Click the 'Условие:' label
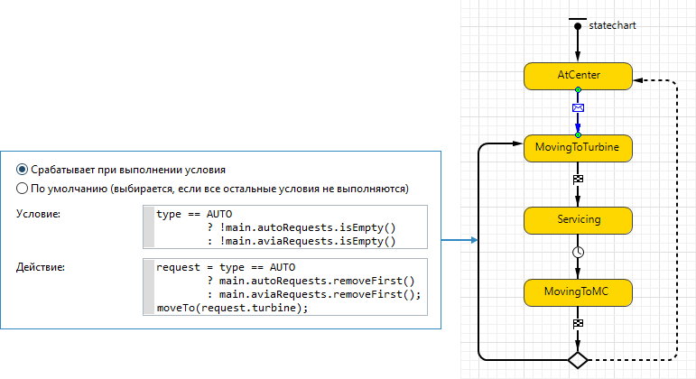The width and height of the screenshot is (696, 379). click(x=38, y=214)
